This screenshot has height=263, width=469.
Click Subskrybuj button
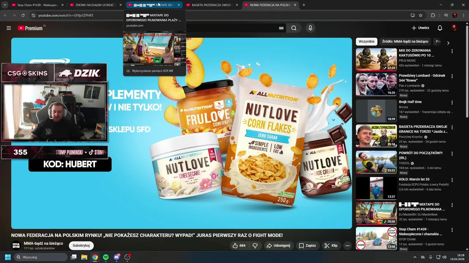click(81, 245)
